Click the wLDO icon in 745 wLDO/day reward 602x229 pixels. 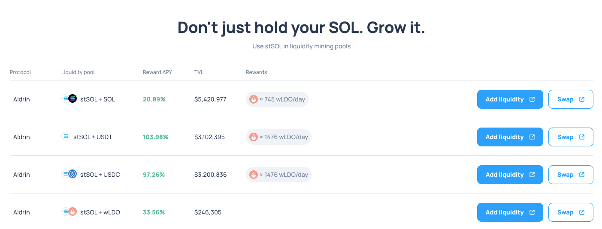[254, 99]
